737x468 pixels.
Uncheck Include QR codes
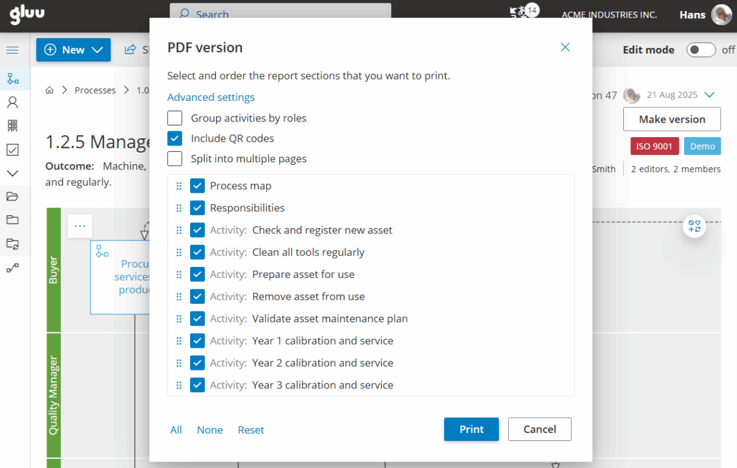pos(175,138)
